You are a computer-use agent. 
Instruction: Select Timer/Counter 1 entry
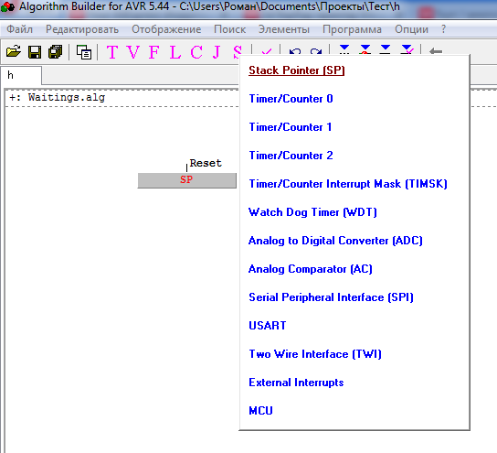(x=290, y=127)
